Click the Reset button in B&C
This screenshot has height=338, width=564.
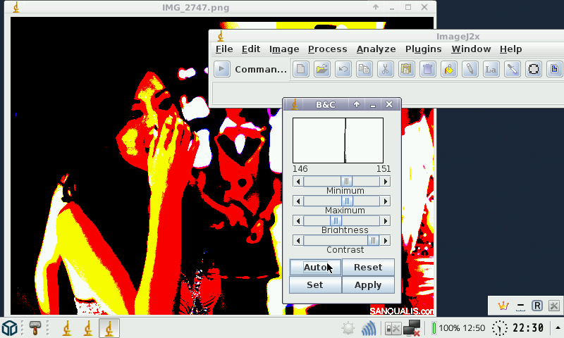(x=368, y=268)
